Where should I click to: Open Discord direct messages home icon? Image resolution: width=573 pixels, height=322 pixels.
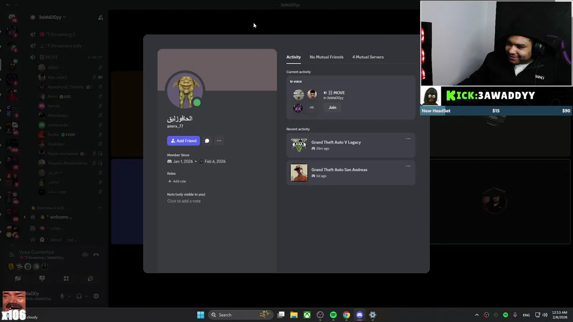click(x=12, y=17)
